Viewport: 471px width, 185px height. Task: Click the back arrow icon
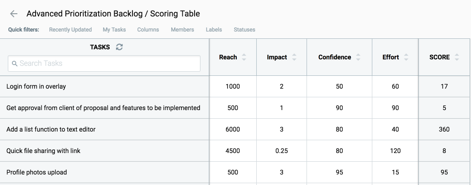(x=14, y=14)
